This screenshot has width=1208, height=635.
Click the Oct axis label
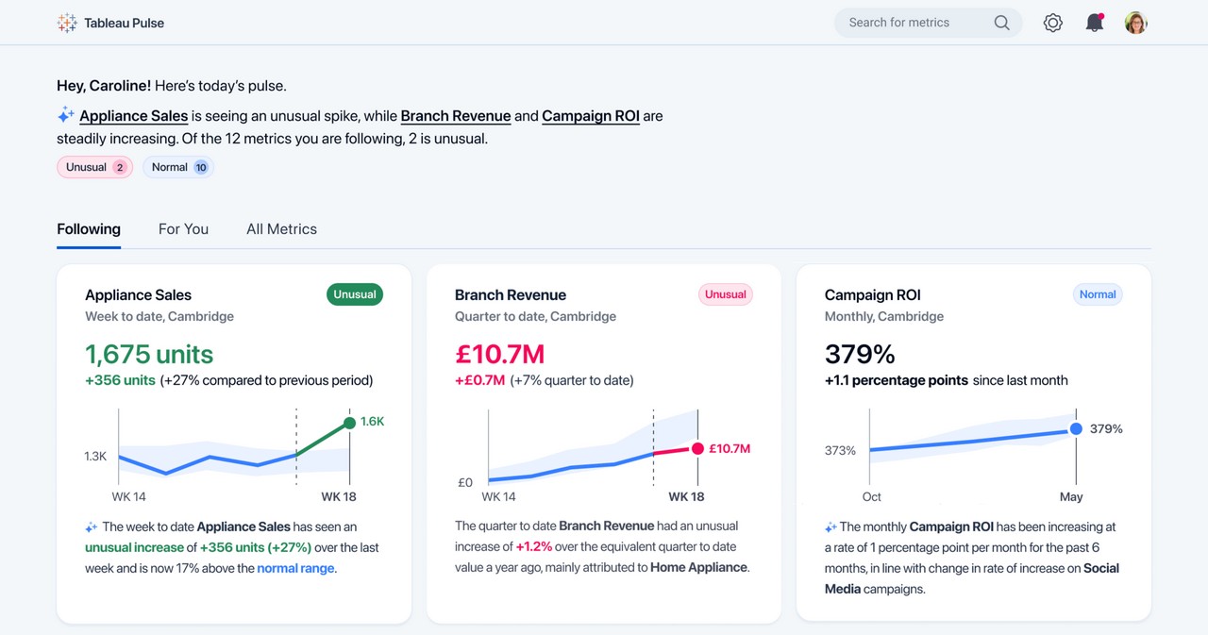871,497
